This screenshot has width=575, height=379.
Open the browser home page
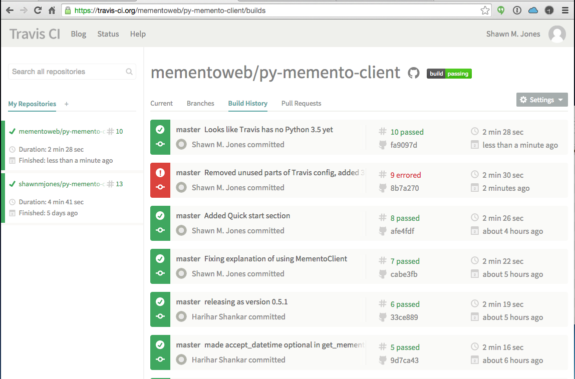pos(52,11)
